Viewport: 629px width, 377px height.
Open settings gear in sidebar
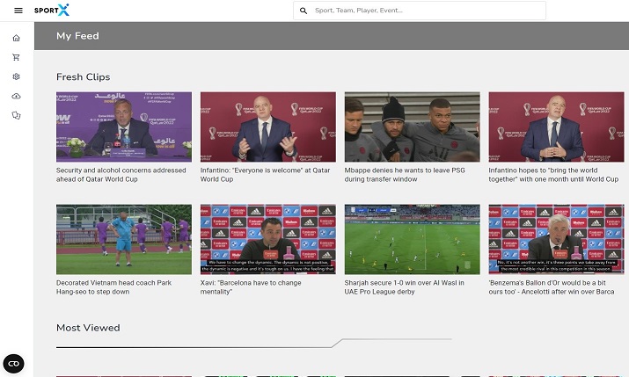click(16, 76)
